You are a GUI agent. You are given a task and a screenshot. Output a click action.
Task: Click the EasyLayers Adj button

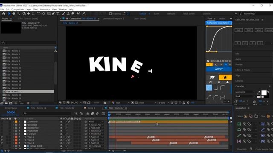click(239, 30)
